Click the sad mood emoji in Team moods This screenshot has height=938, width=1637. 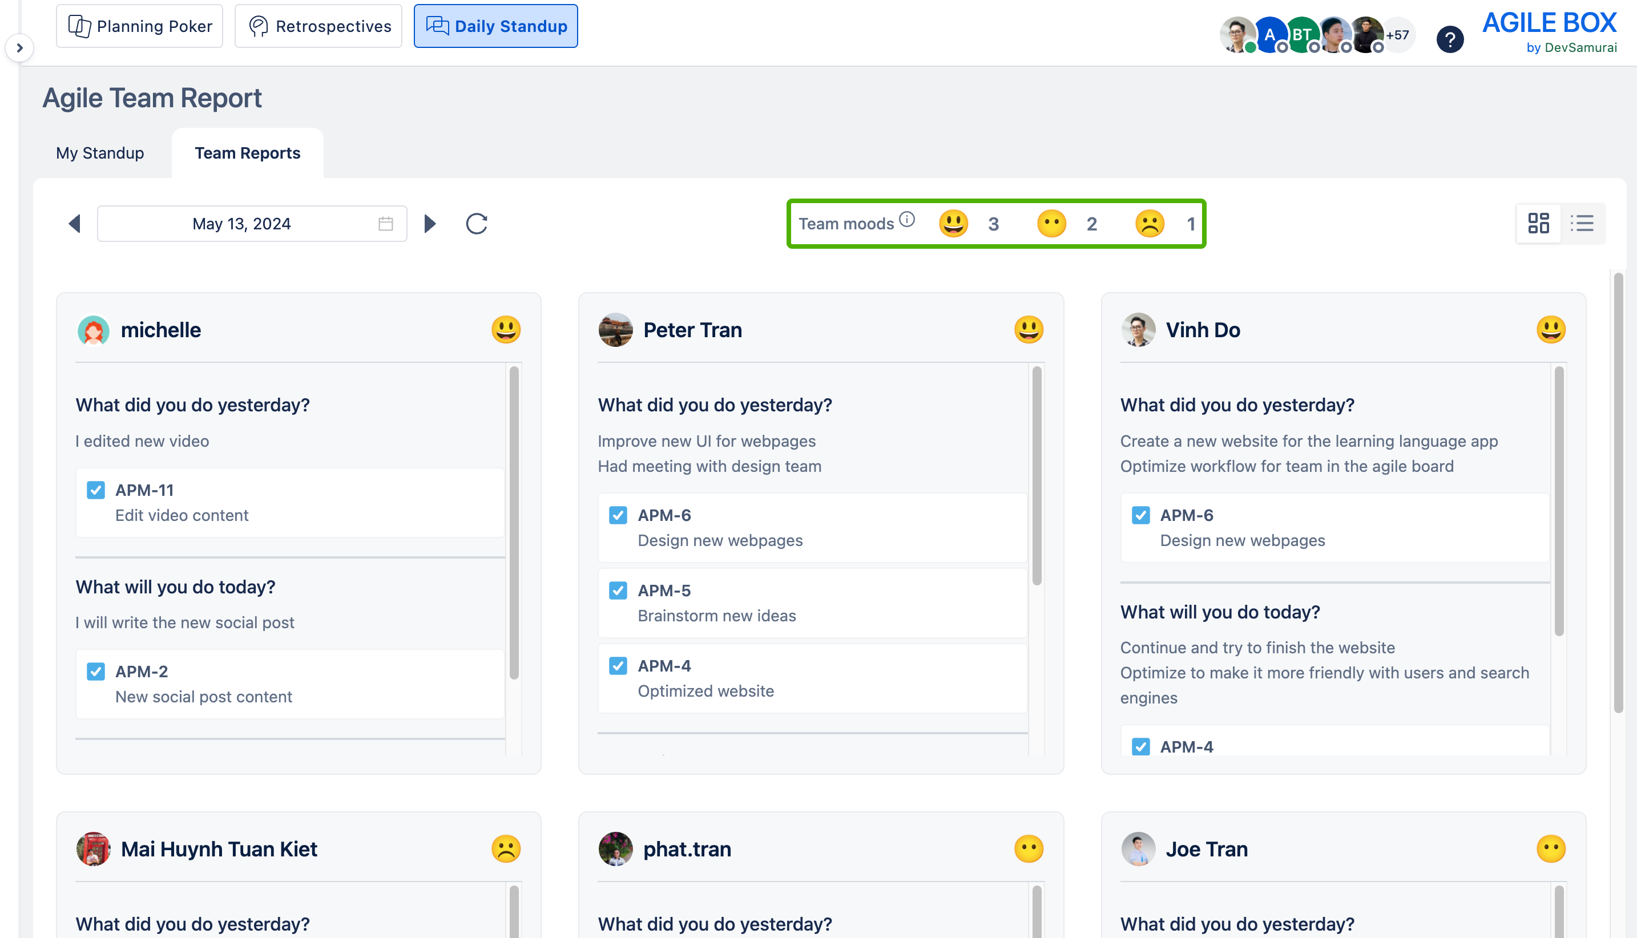1150,224
